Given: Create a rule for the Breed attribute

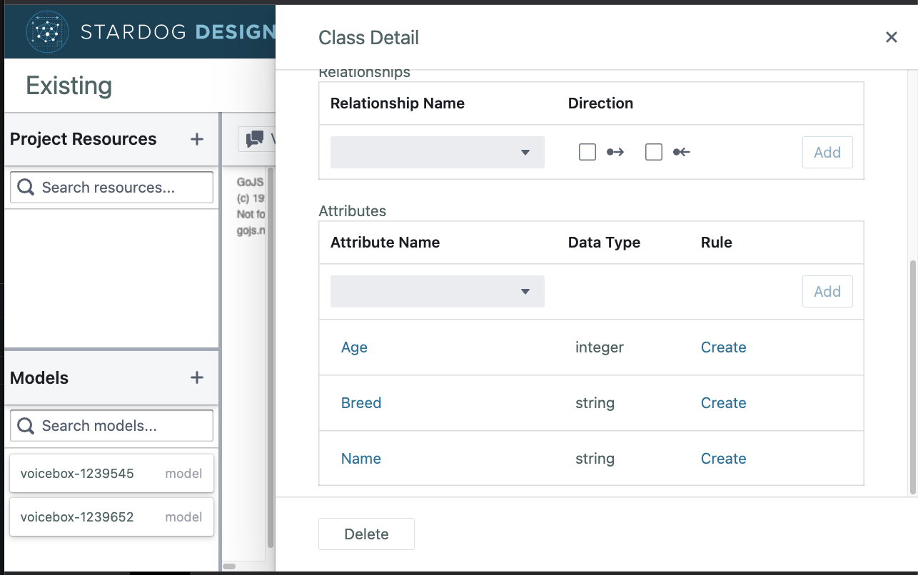Looking at the screenshot, I should (x=723, y=403).
